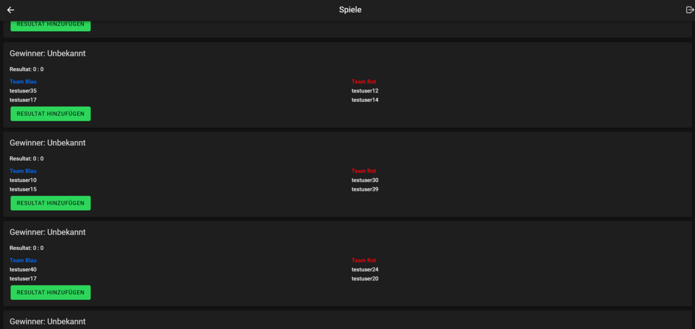Select player testuser12 in Team Rot

tap(365, 91)
